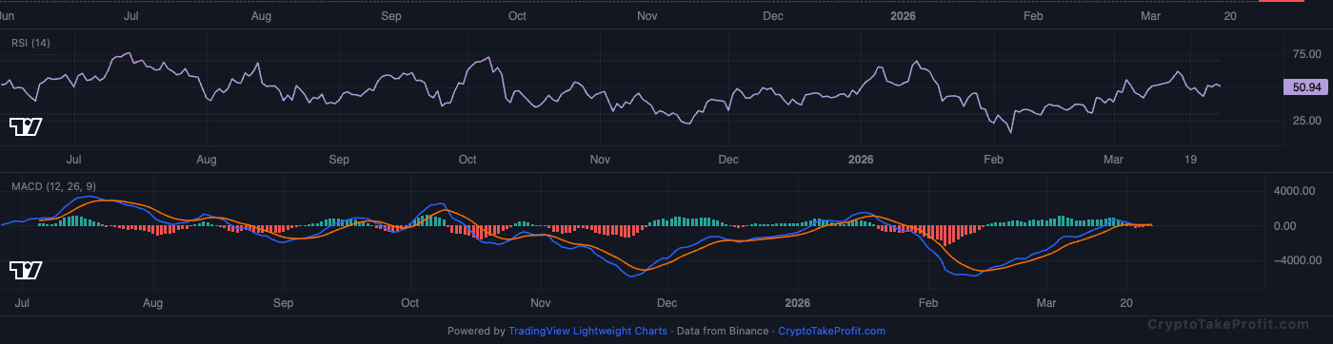Viewport: 1333px width, 344px height.
Task: Click Oct on the RSI pane time axis
Action: coord(467,160)
